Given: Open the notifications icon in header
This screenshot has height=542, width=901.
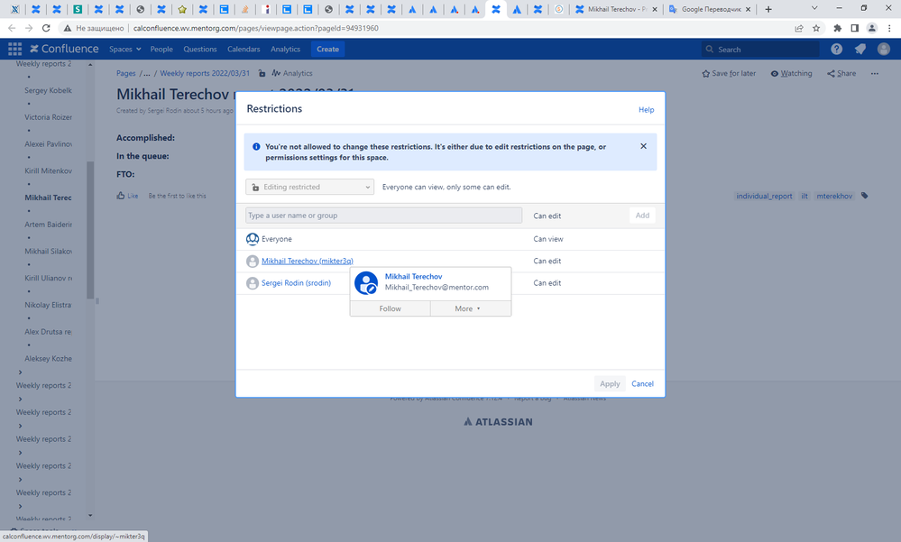Looking at the screenshot, I should point(860,50).
